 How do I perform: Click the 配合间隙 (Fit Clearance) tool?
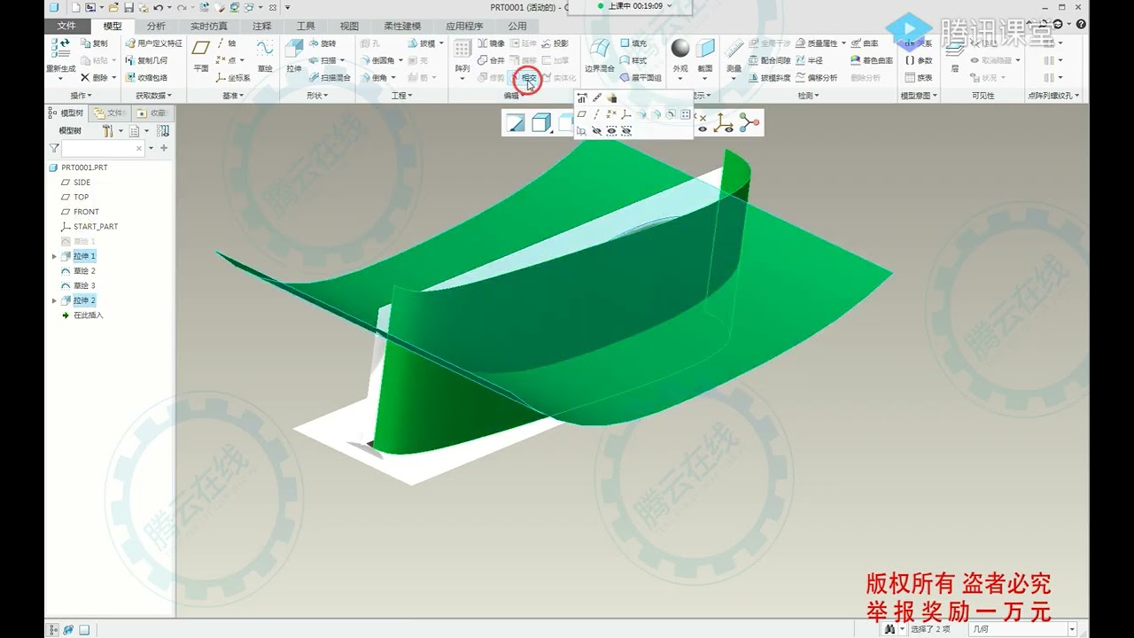click(769, 60)
